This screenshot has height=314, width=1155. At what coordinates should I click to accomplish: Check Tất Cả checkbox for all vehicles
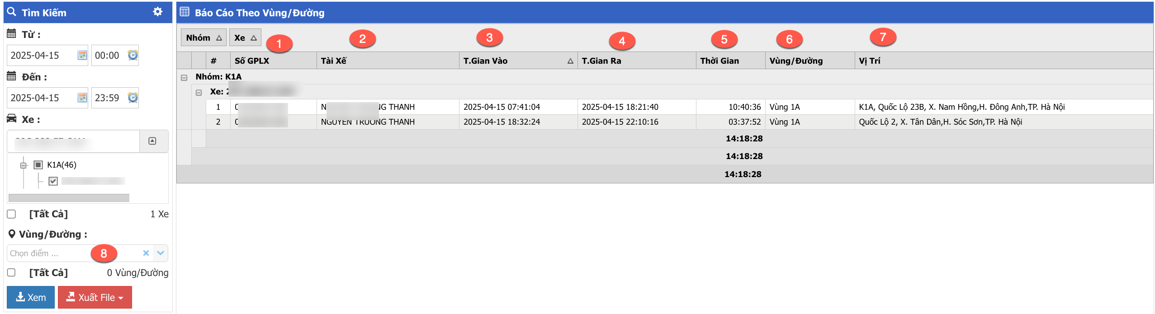pyautogui.click(x=12, y=214)
